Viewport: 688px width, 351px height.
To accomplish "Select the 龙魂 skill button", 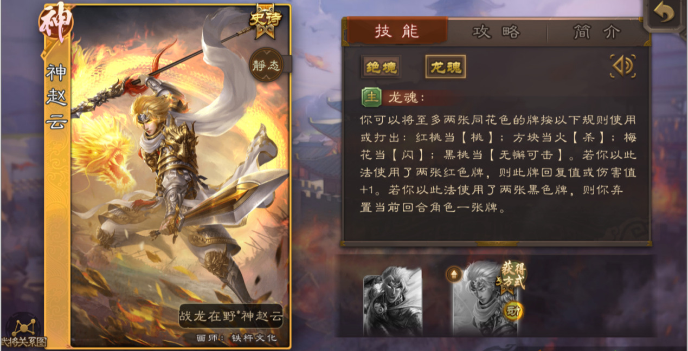I will pos(445,67).
